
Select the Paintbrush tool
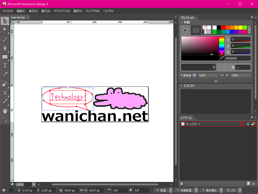tap(5, 40)
